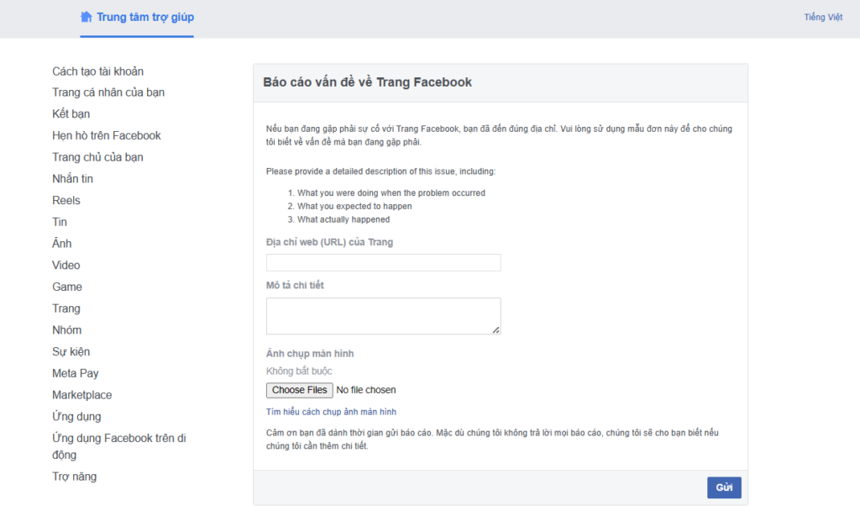Select Trợ năng help topic
The image size is (860, 532).
coord(74,477)
